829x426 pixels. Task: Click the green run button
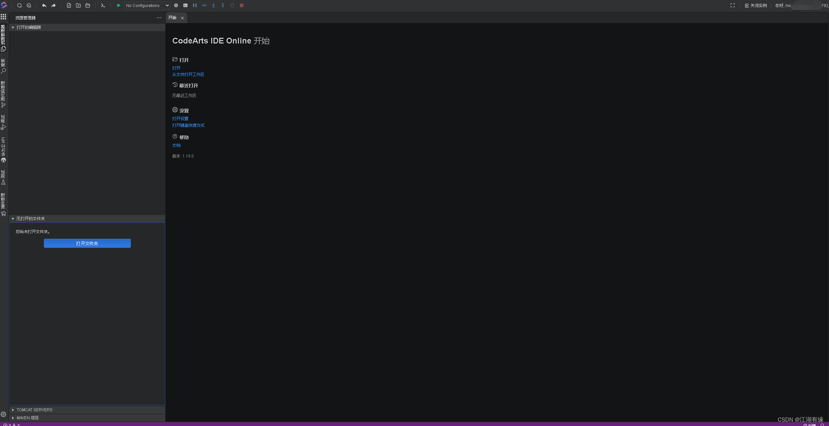coord(118,5)
